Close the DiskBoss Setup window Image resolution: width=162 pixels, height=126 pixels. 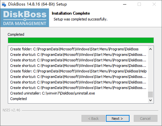coord(154,4)
